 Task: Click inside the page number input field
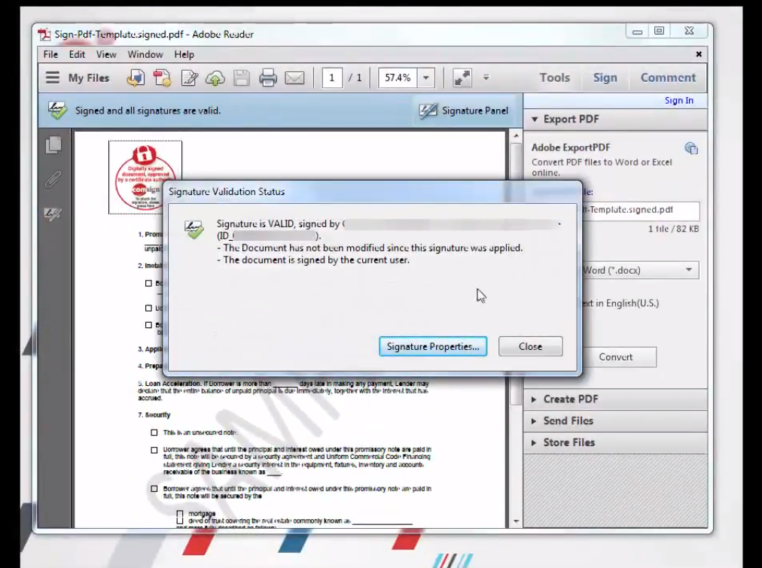click(332, 77)
